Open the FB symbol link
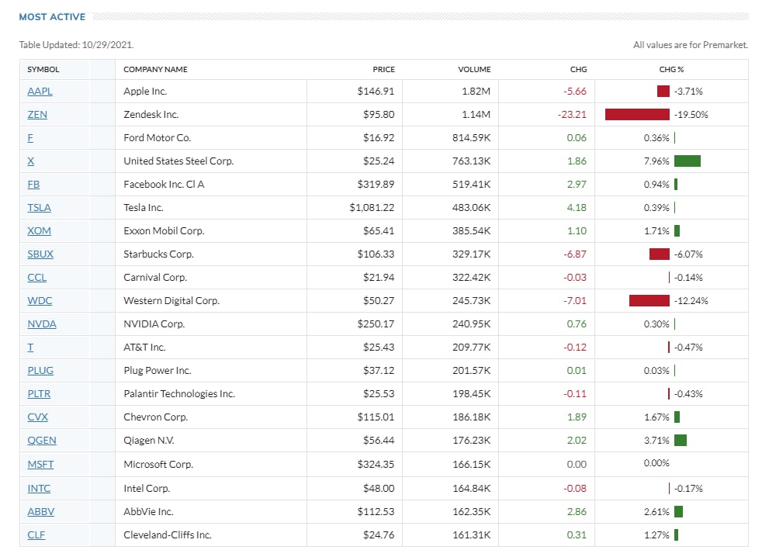Screen dimensions: 762x557 (x=33, y=185)
